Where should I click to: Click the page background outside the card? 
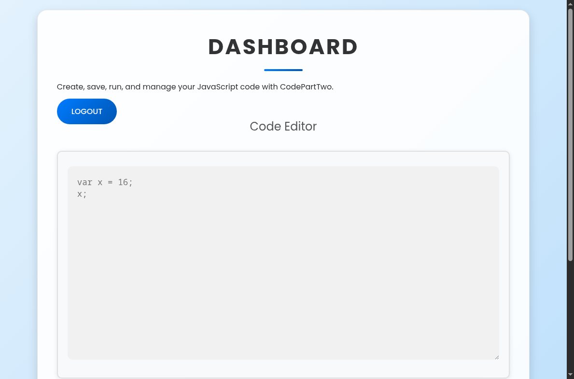tap(19, 193)
